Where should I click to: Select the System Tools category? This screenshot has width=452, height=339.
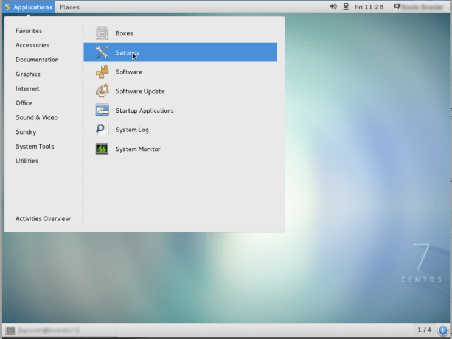(35, 146)
